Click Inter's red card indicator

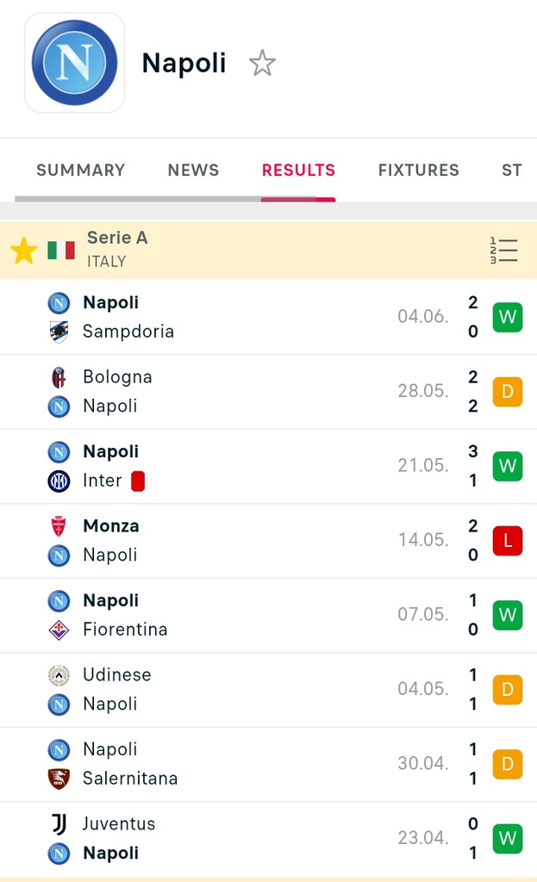pos(138,481)
